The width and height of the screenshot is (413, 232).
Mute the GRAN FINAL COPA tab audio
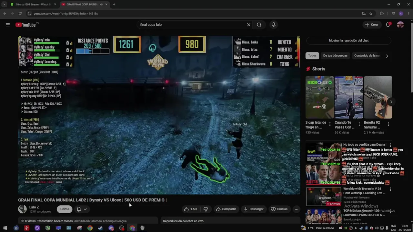pyautogui.click(x=101, y=5)
